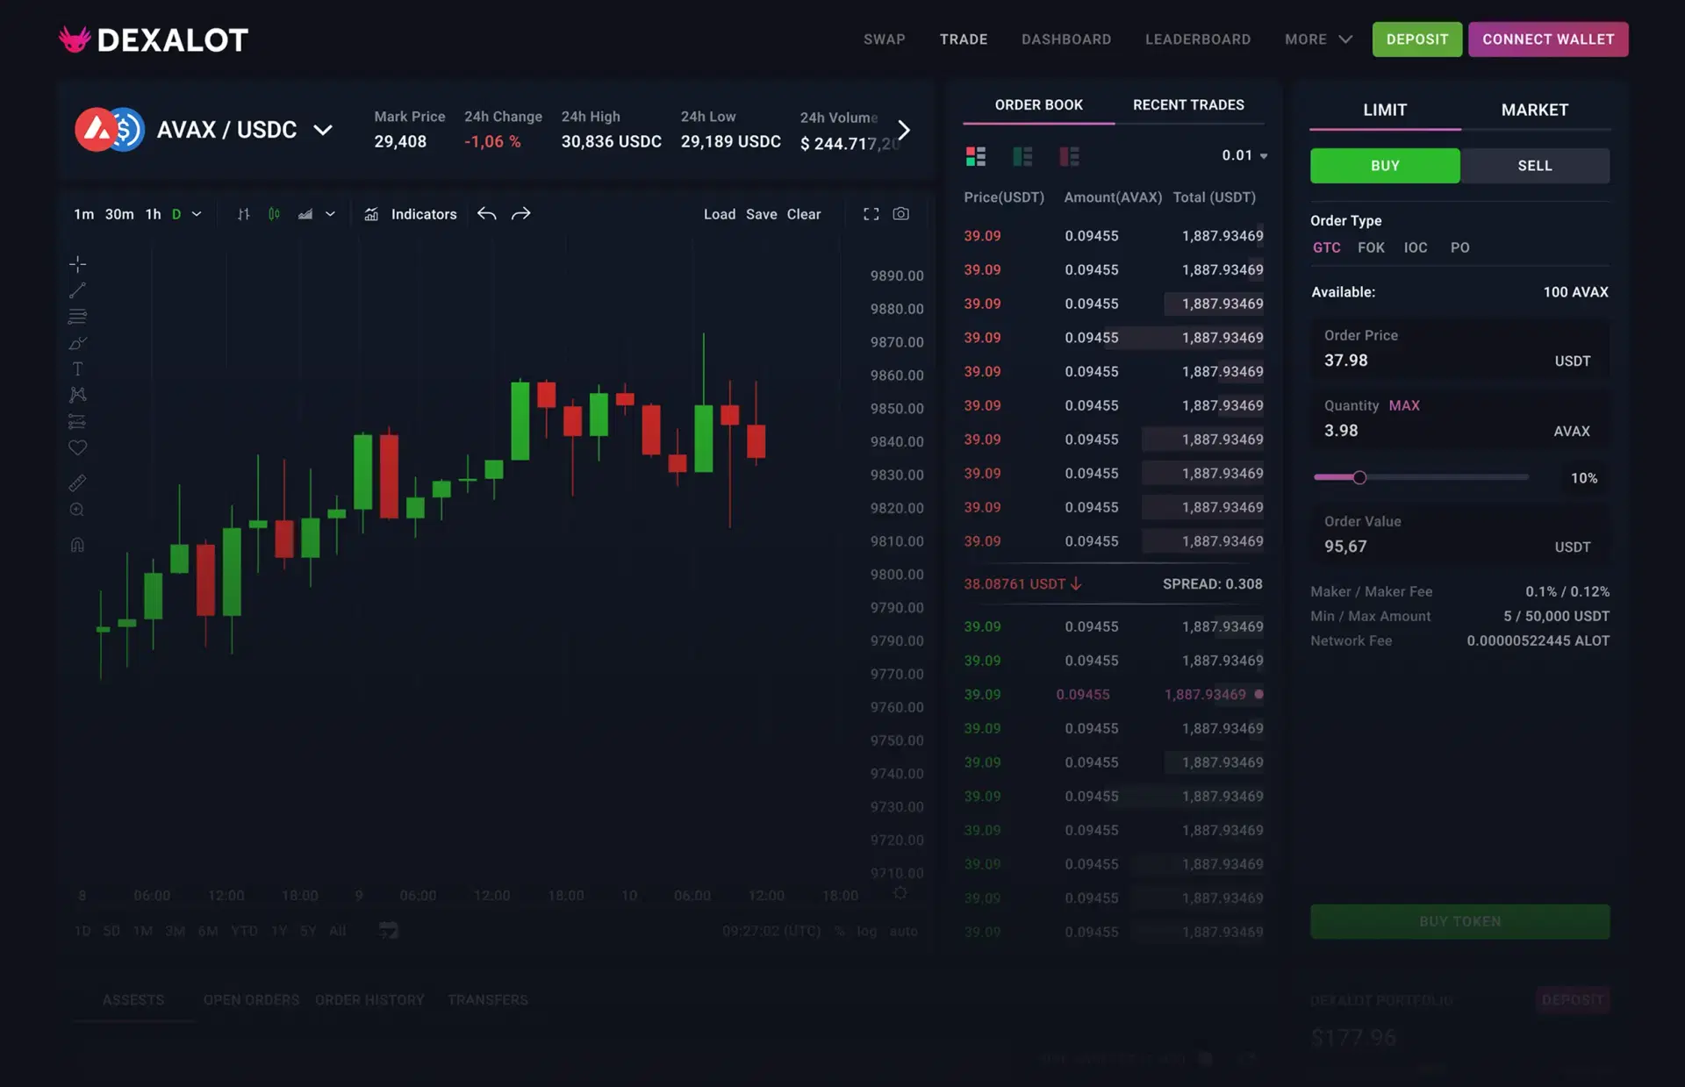Switch to the Recent Trades tab
Screen dimensions: 1685x1087
click(1188, 104)
